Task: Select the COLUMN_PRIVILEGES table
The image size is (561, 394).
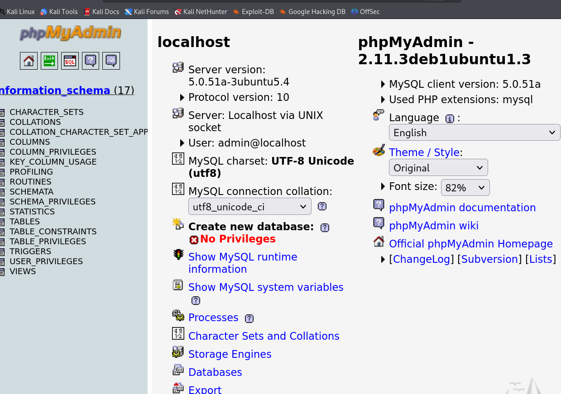Action: coord(53,152)
